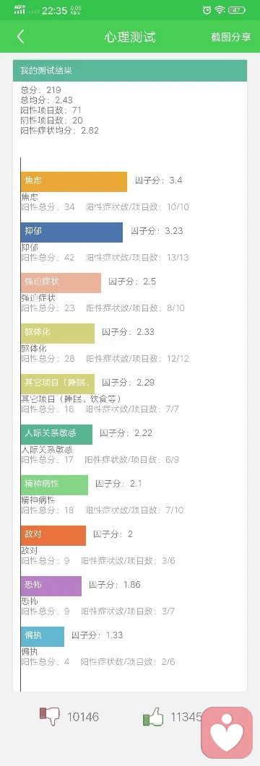The width and height of the screenshot is (260, 766).
Task: Tap the 心理测试 page title
Action: [130, 37]
